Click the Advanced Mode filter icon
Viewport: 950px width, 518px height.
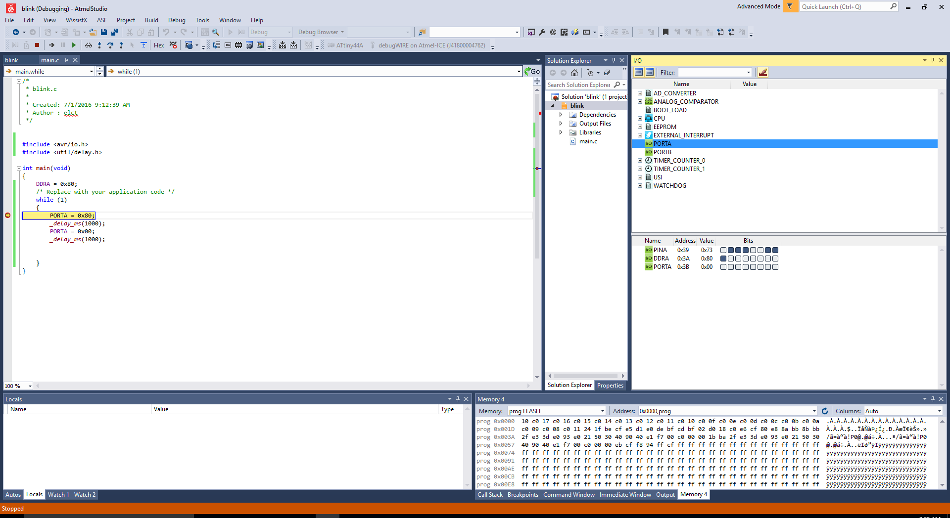coord(790,6)
